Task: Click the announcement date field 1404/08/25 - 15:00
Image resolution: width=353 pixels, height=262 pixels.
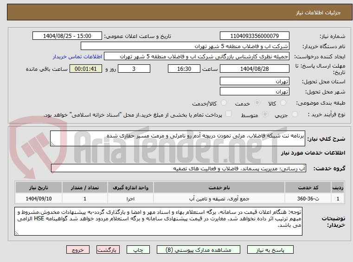Action: coord(67,36)
